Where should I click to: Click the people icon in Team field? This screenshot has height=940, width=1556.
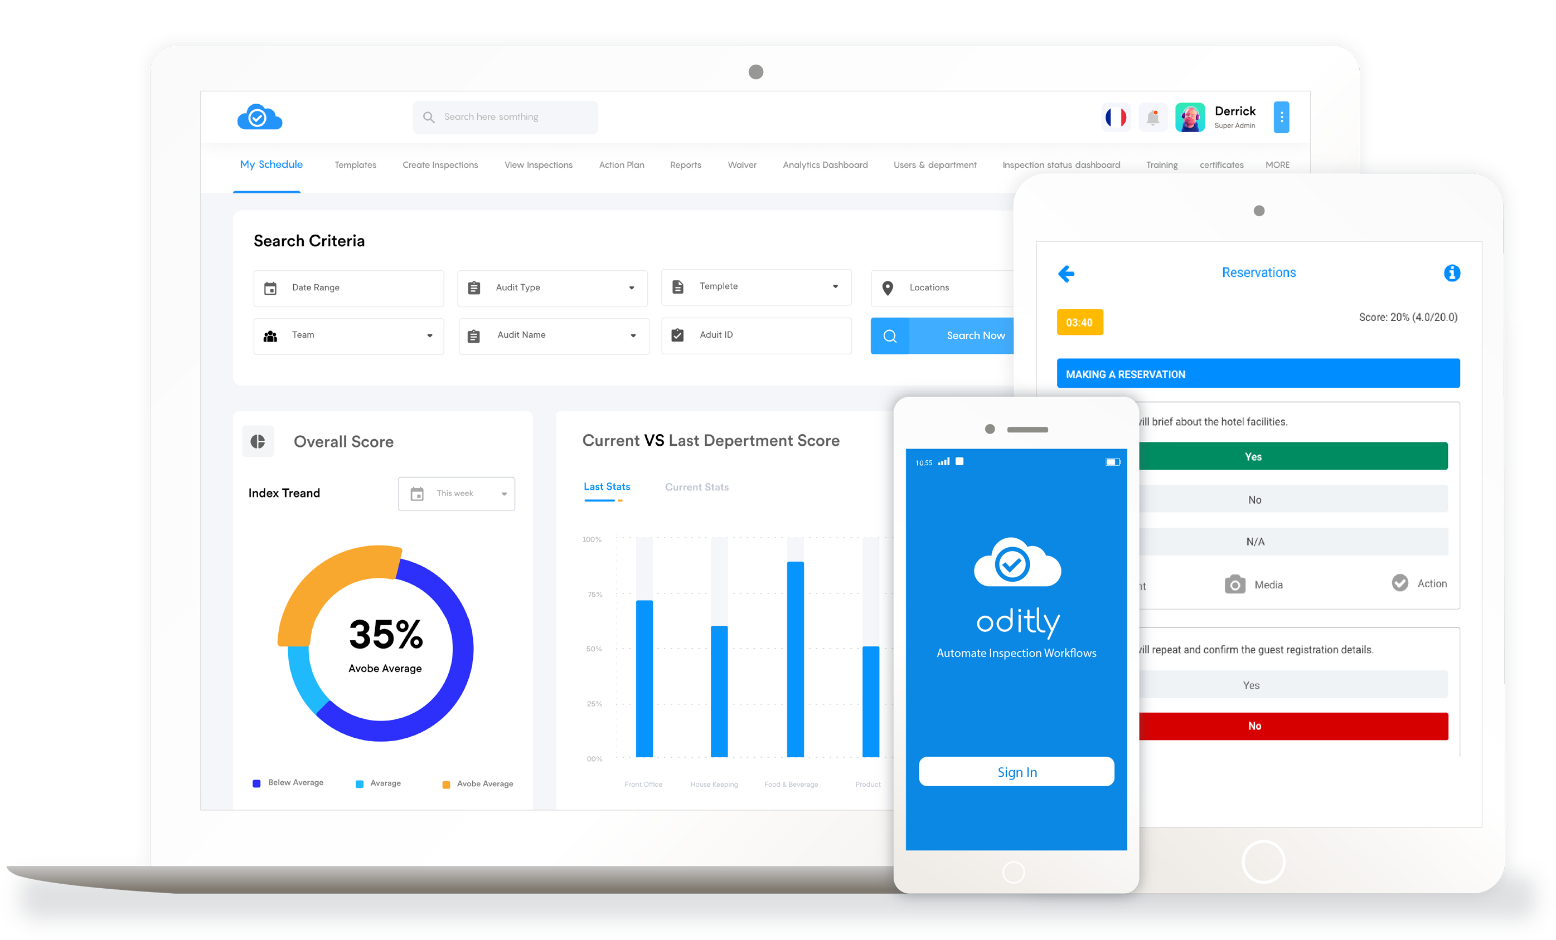[270, 336]
